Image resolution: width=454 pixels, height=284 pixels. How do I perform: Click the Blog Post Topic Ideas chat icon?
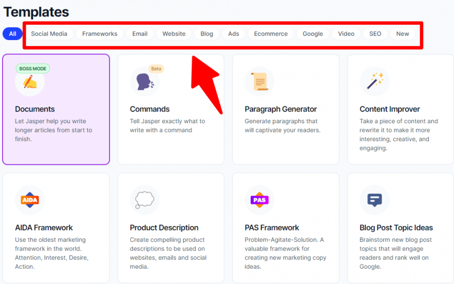(x=374, y=200)
